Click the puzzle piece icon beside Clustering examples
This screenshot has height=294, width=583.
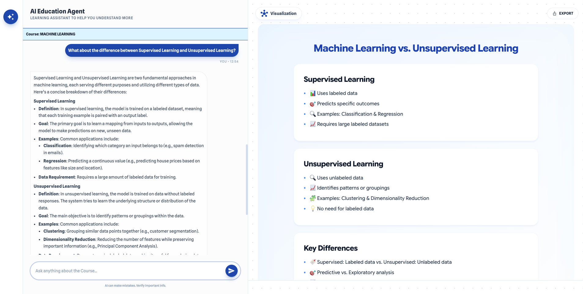coord(313,198)
